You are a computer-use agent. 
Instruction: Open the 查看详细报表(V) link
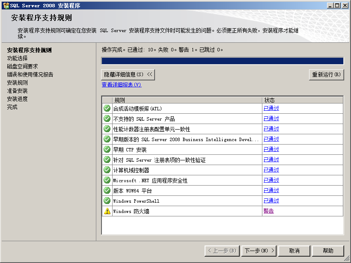pos(121,85)
